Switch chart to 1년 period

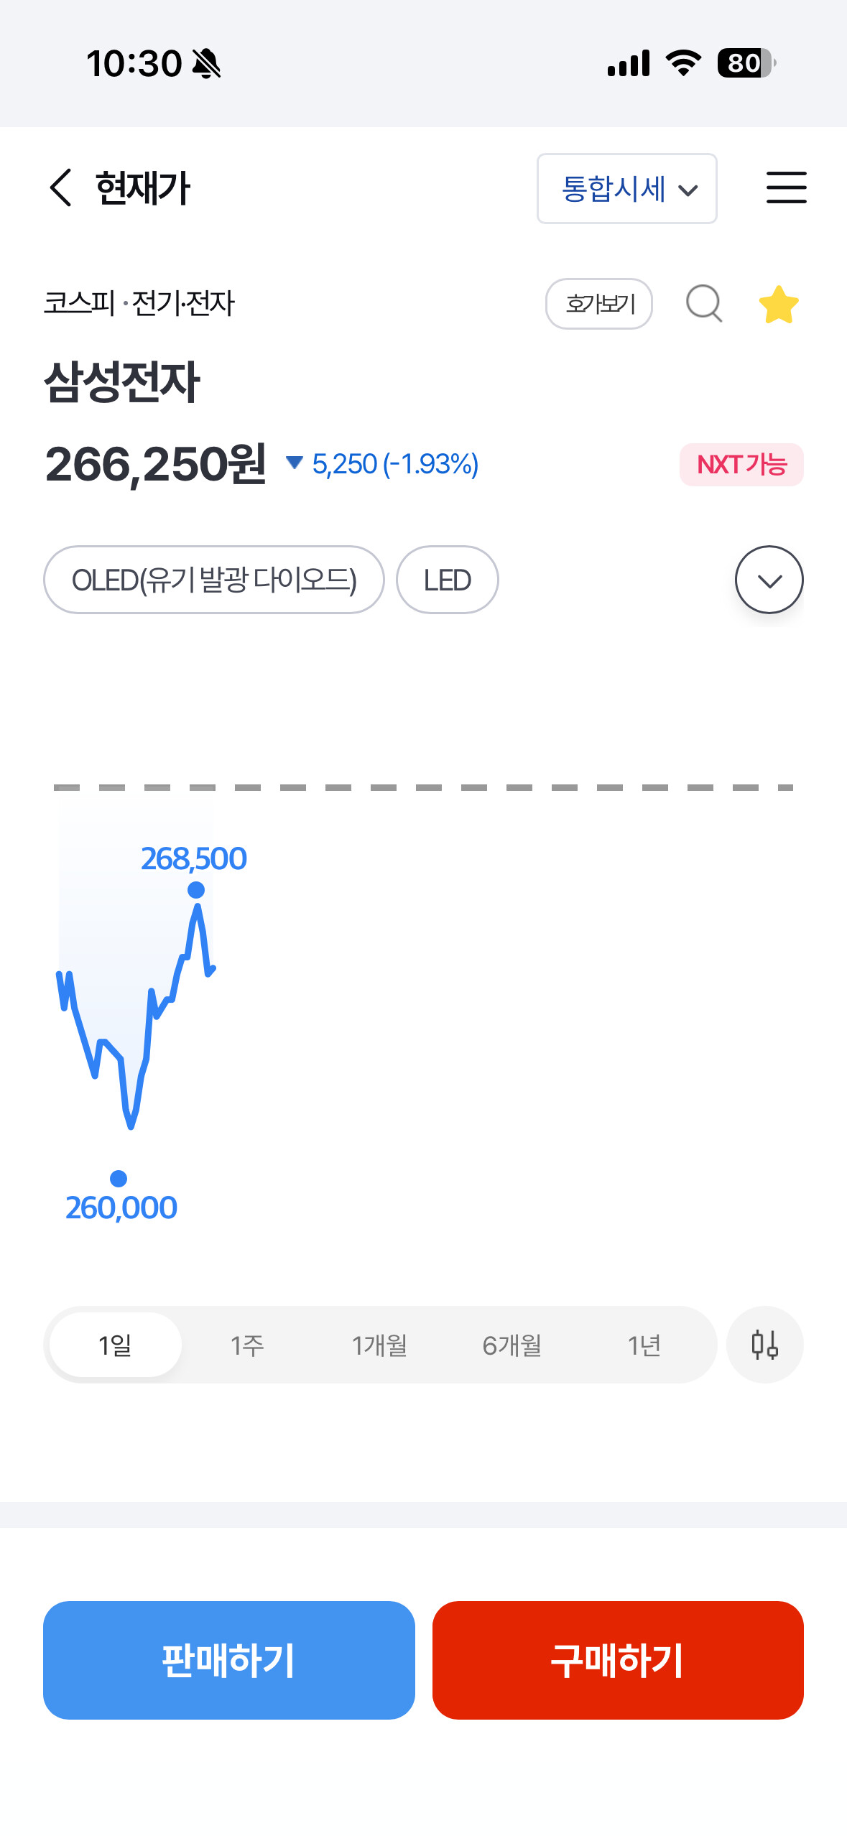coord(644,1345)
